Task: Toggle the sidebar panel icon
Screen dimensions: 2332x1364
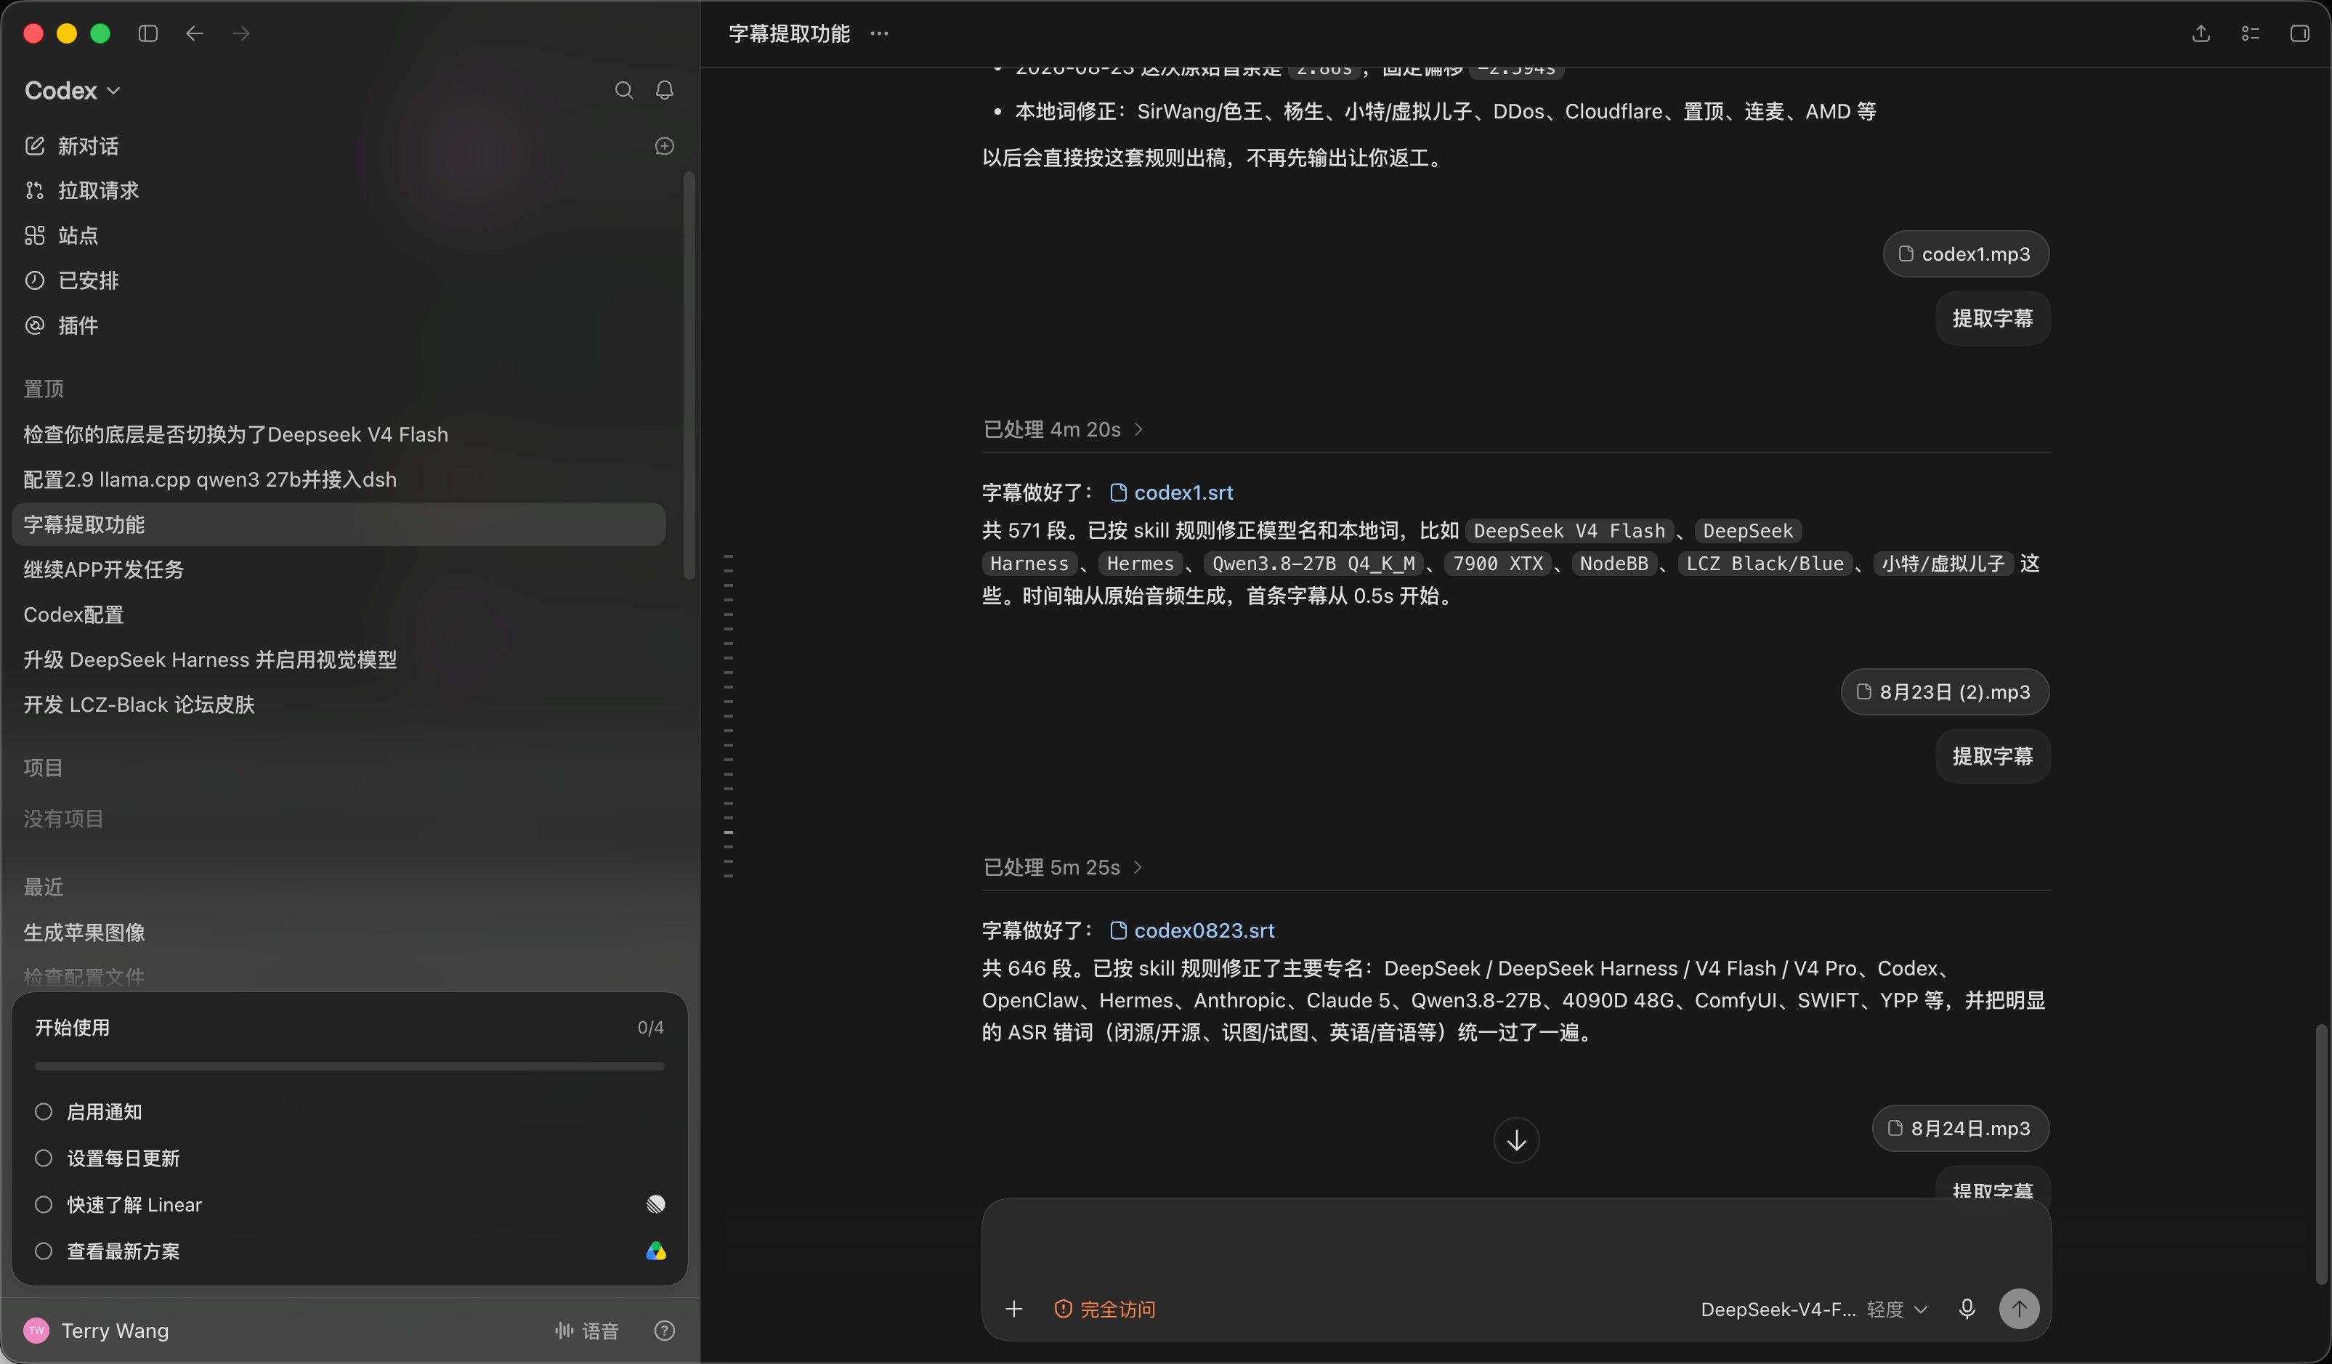Action: tap(148, 33)
